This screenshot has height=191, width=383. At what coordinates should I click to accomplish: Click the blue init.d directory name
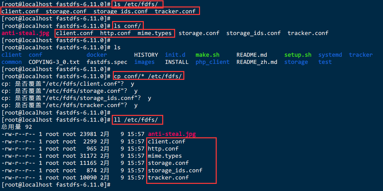coord(175,55)
